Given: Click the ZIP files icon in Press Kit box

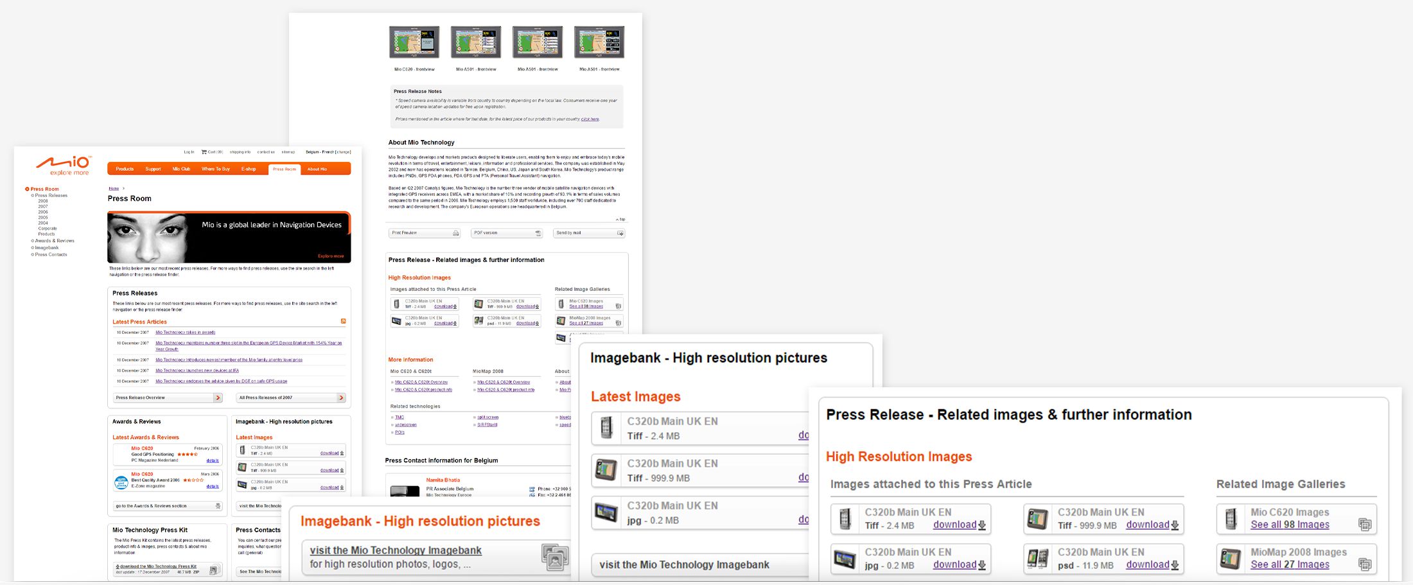Looking at the screenshot, I should (214, 570).
